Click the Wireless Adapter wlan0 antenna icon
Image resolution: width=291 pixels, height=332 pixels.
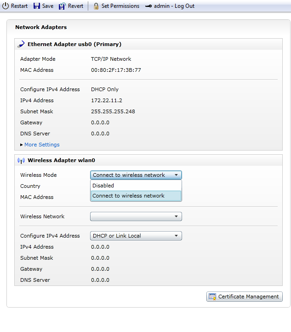click(x=21, y=160)
